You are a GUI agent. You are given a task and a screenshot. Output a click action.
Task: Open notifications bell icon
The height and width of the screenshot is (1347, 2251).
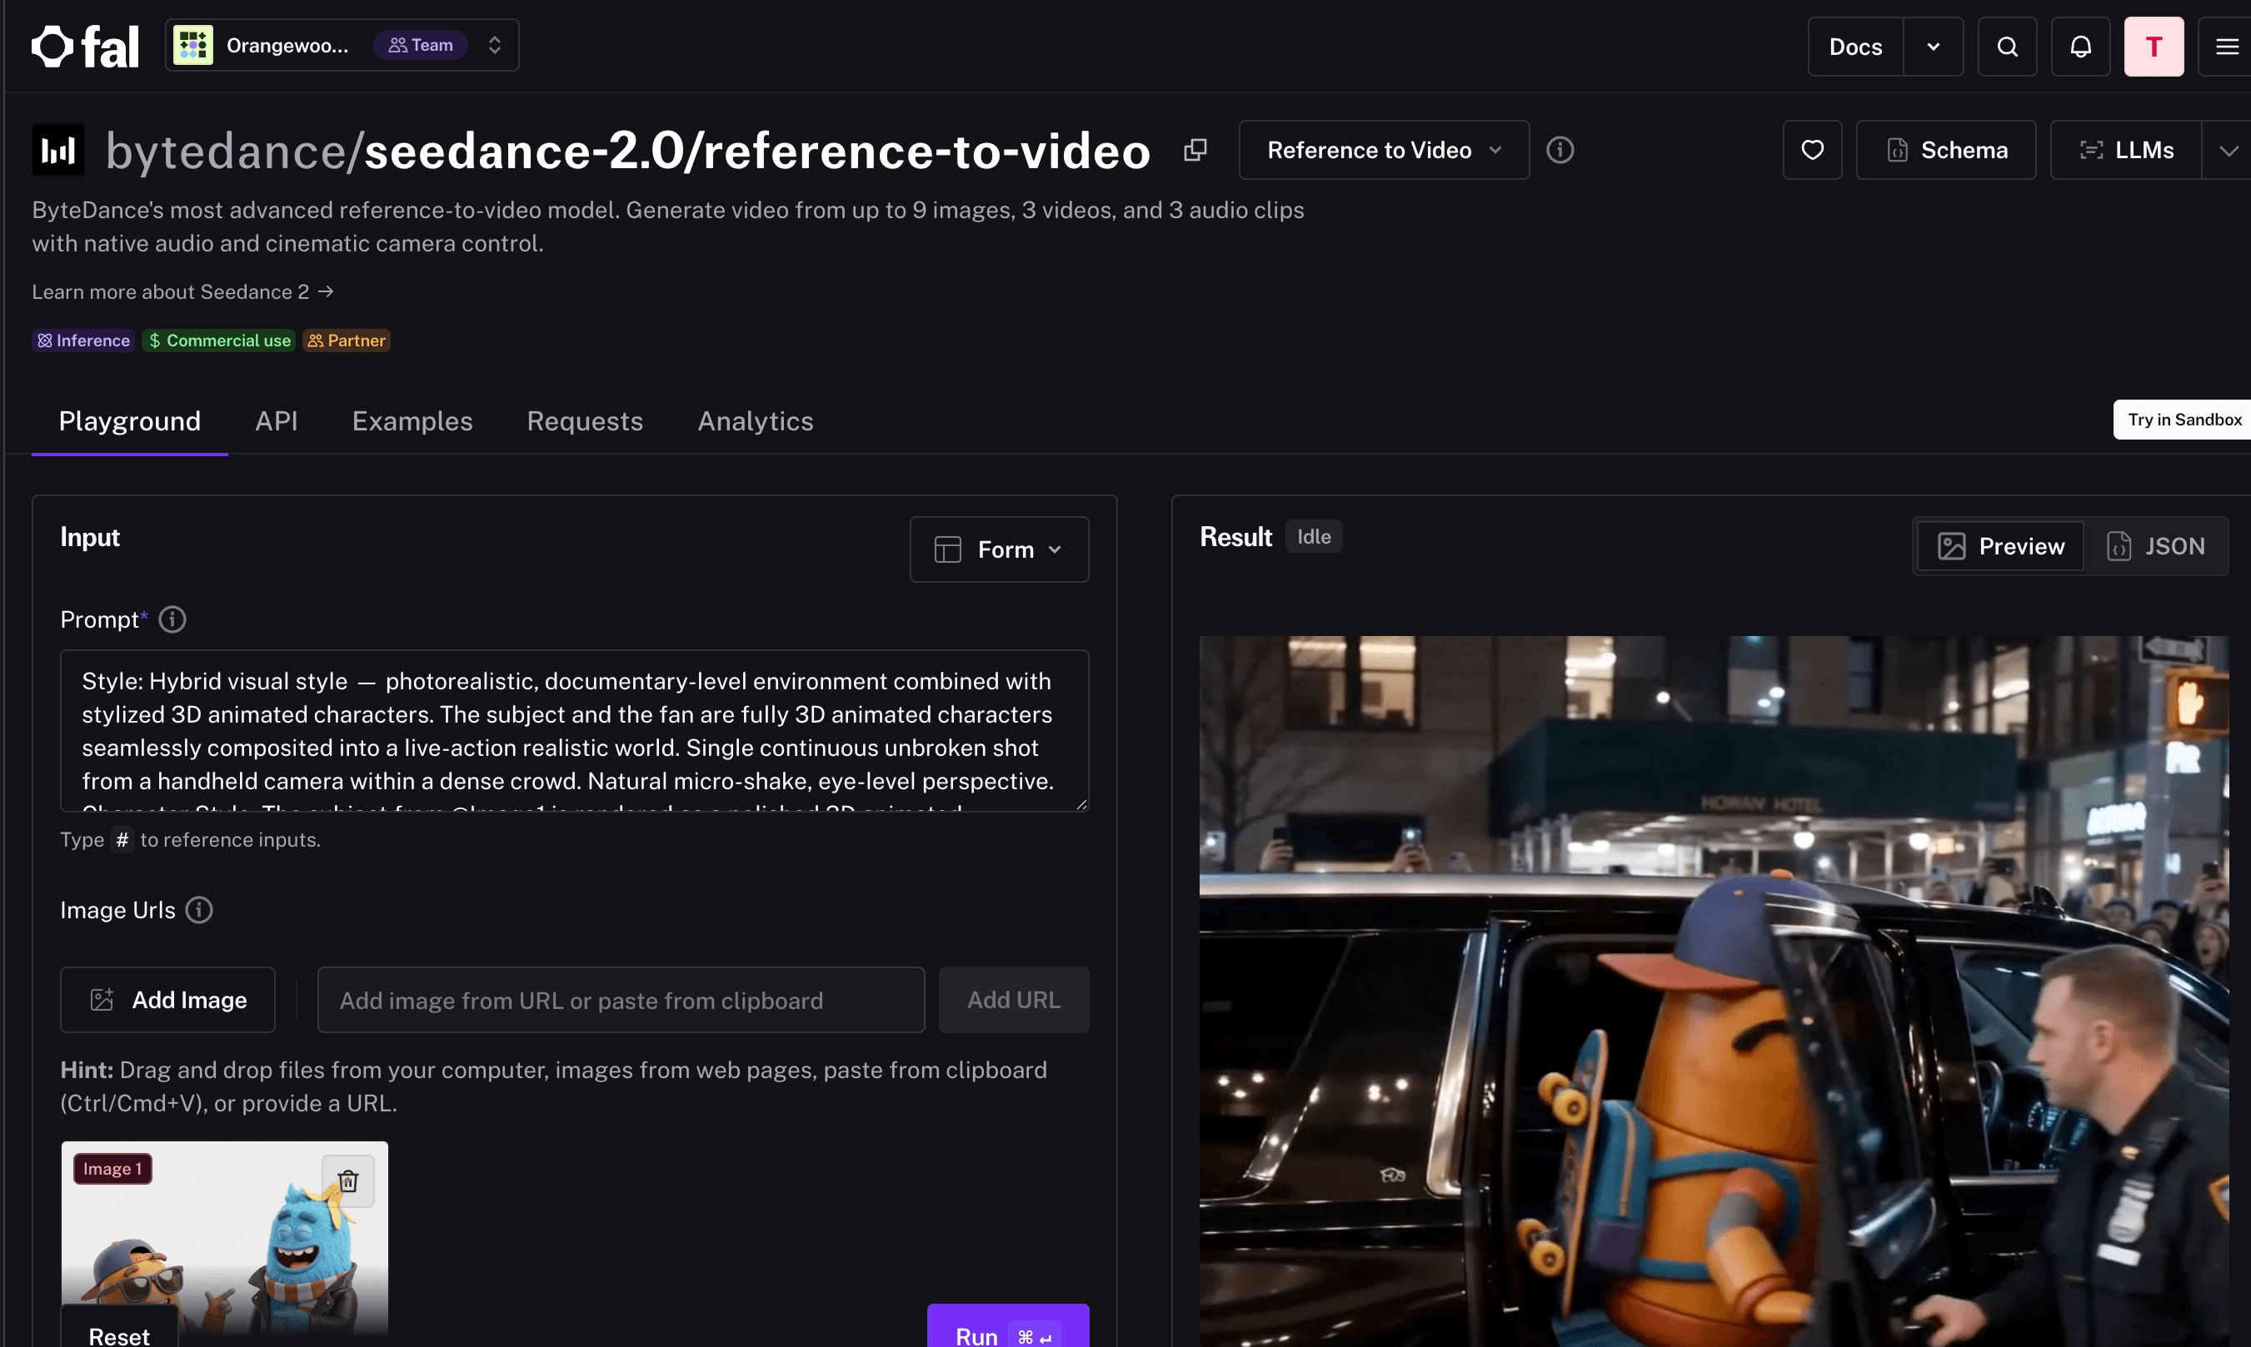coord(2080,47)
